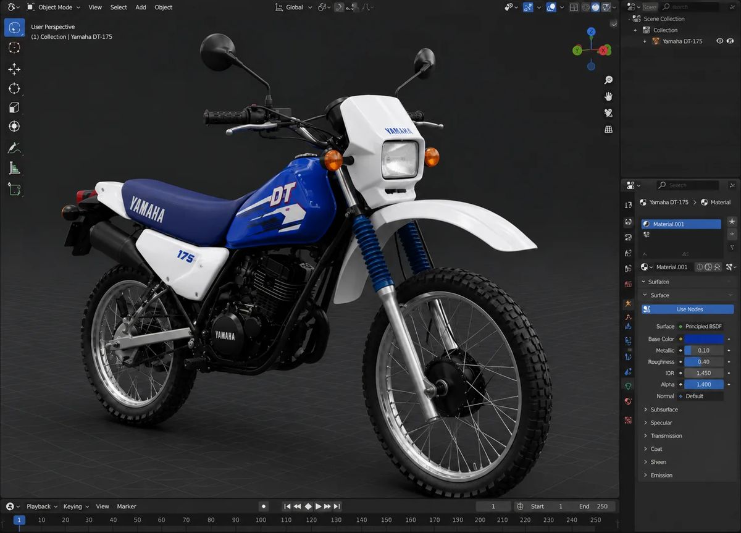
Task: Choose the Move tool
Action: (14, 69)
